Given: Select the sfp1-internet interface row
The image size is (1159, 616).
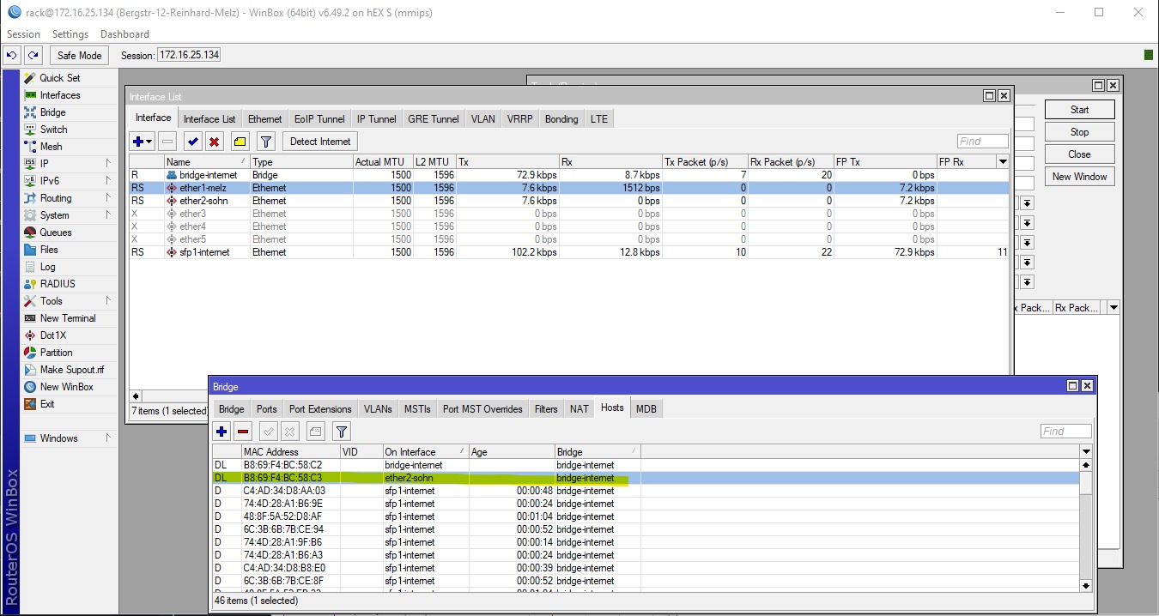Looking at the screenshot, I should 204,252.
